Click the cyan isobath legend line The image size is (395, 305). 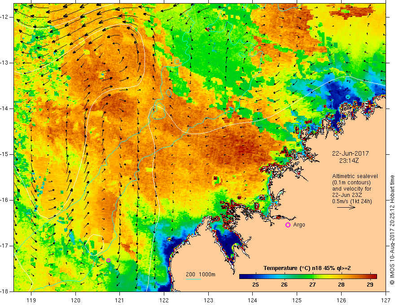[193, 279]
